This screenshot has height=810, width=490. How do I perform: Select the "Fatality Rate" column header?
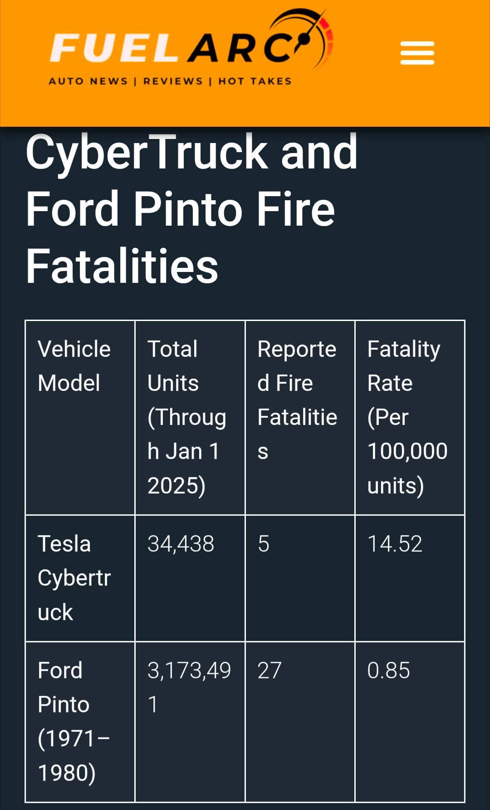tap(407, 417)
